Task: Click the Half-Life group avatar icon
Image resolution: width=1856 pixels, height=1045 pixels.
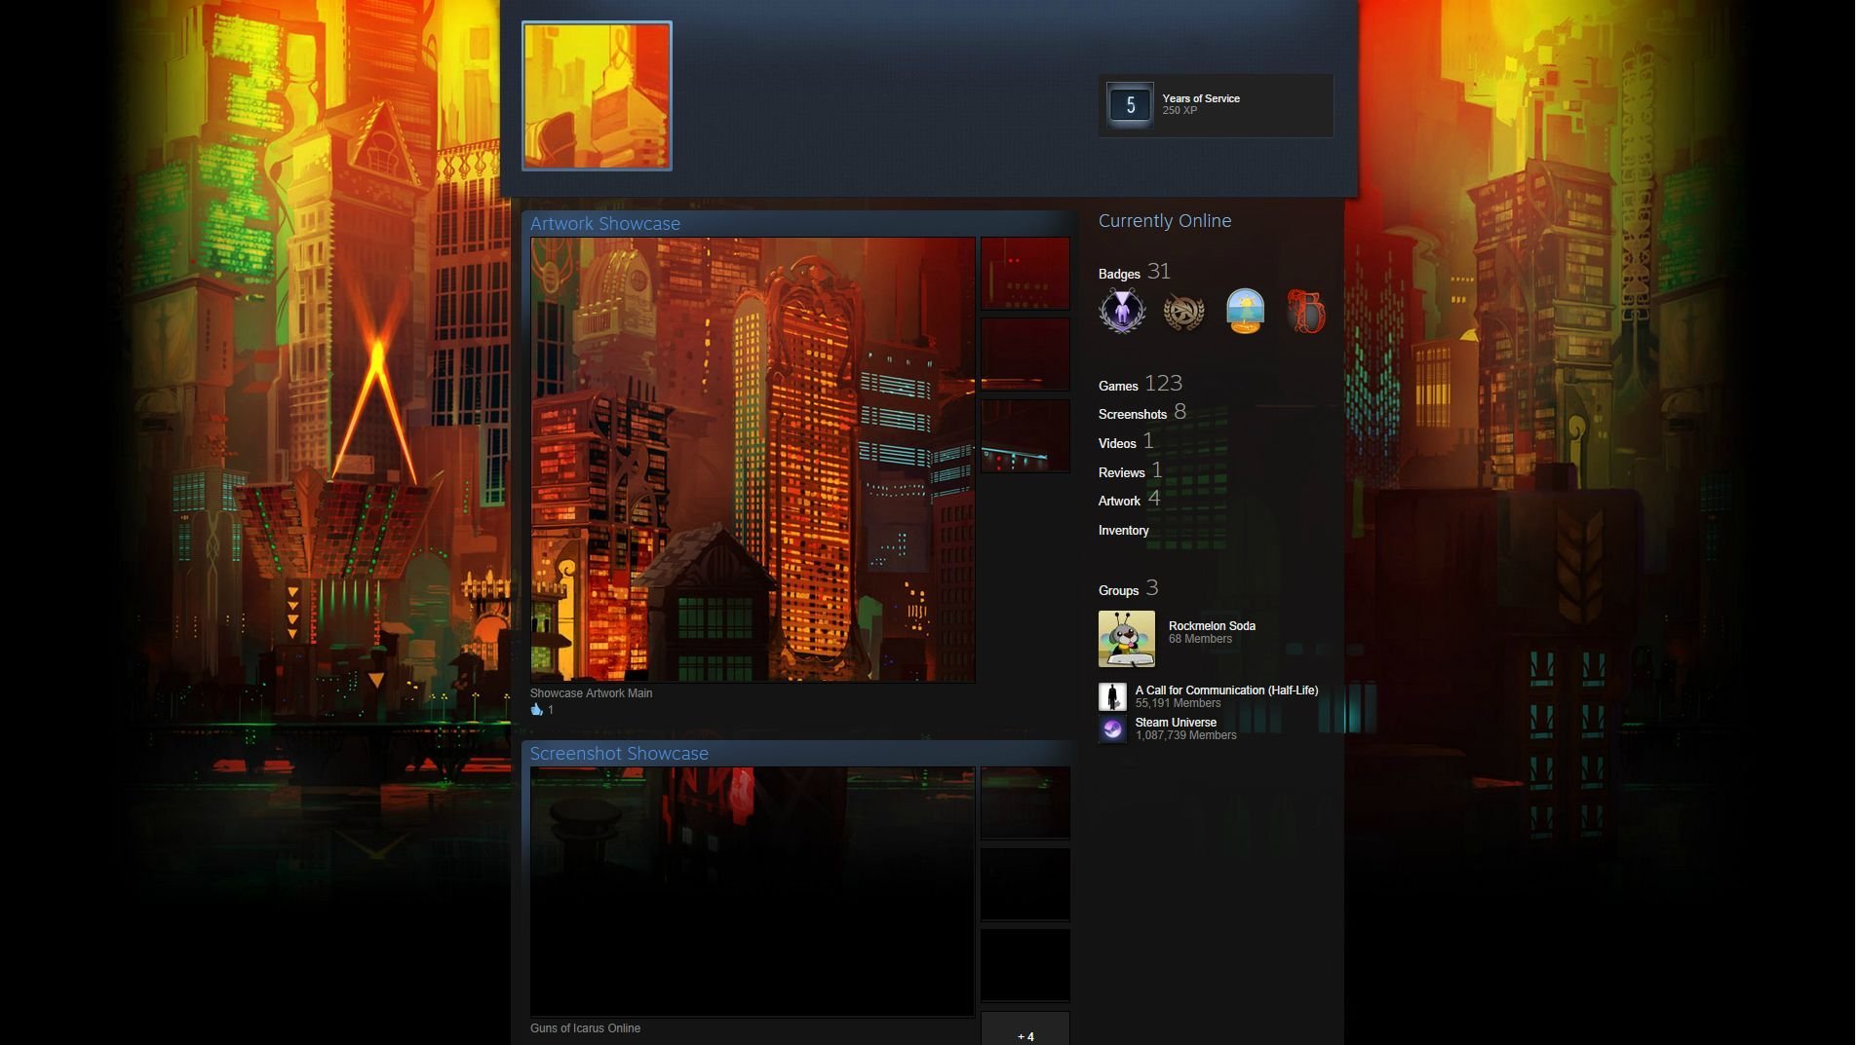Action: pos(1112,696)
